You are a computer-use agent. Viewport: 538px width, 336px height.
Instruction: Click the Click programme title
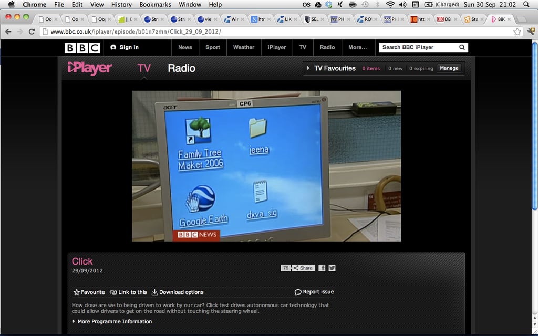[x=82, y=261]
